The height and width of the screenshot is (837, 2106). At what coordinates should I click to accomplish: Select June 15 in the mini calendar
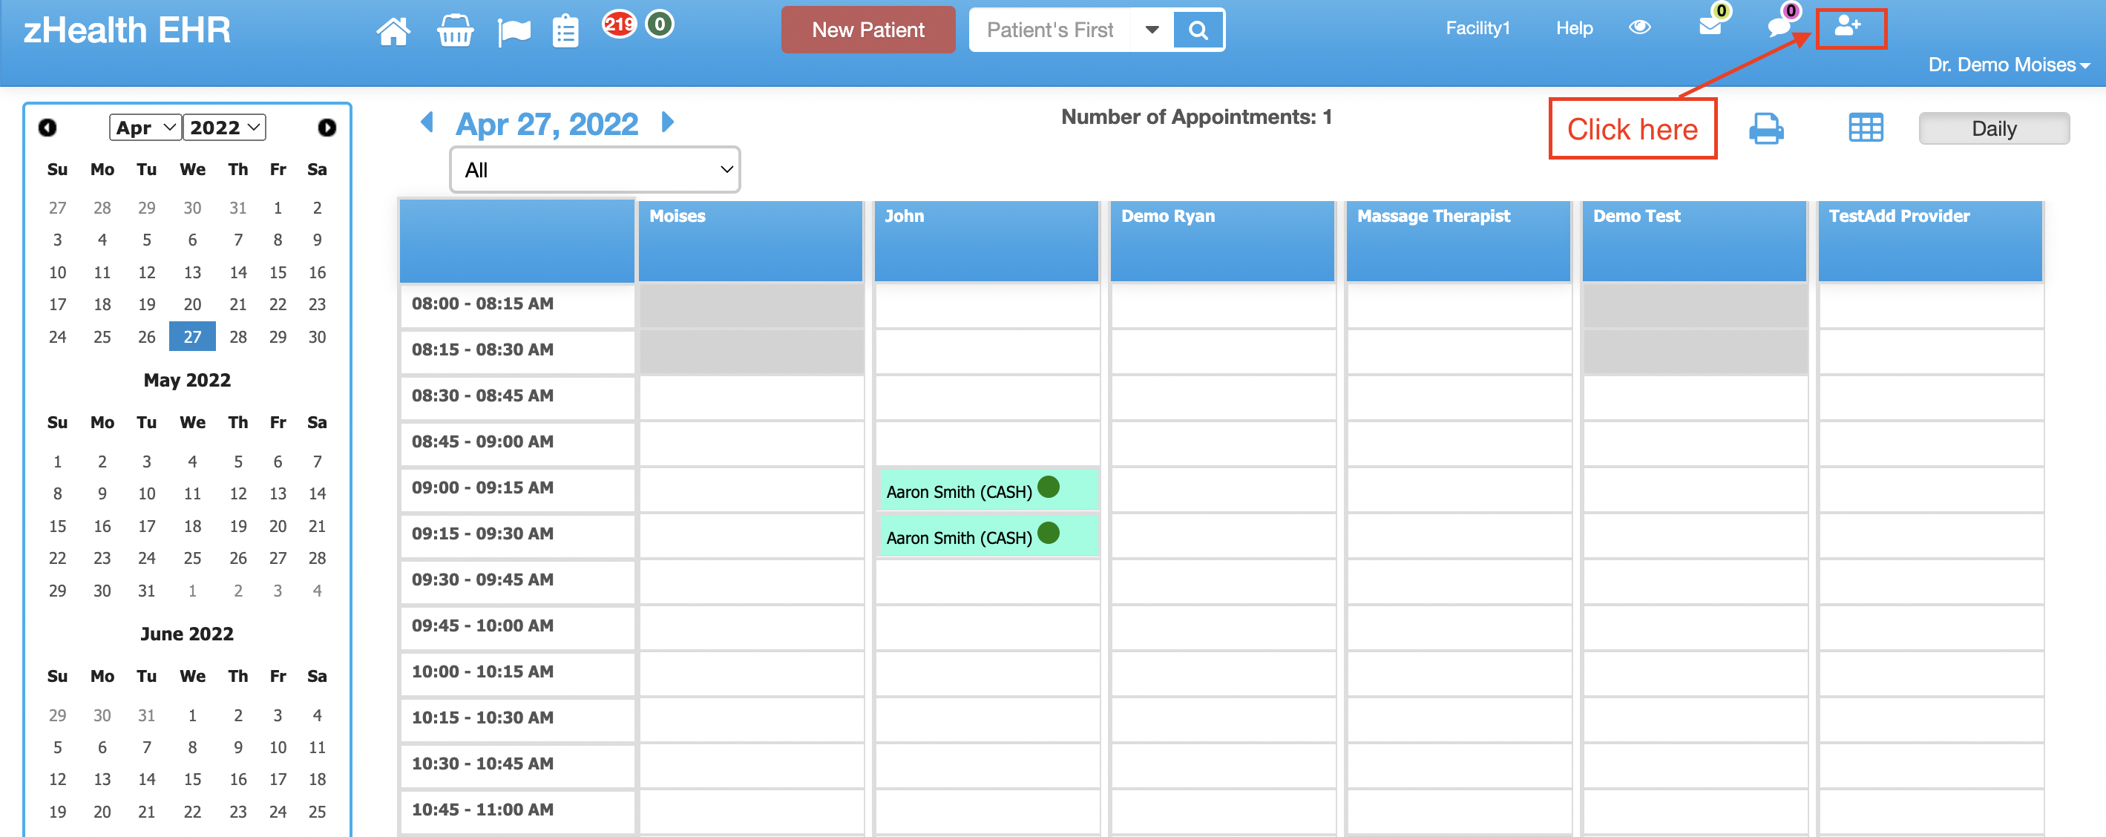point(192,779)
